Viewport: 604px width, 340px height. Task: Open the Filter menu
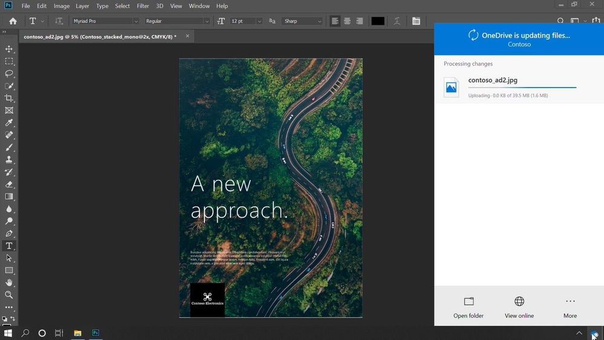click(143, 6)
